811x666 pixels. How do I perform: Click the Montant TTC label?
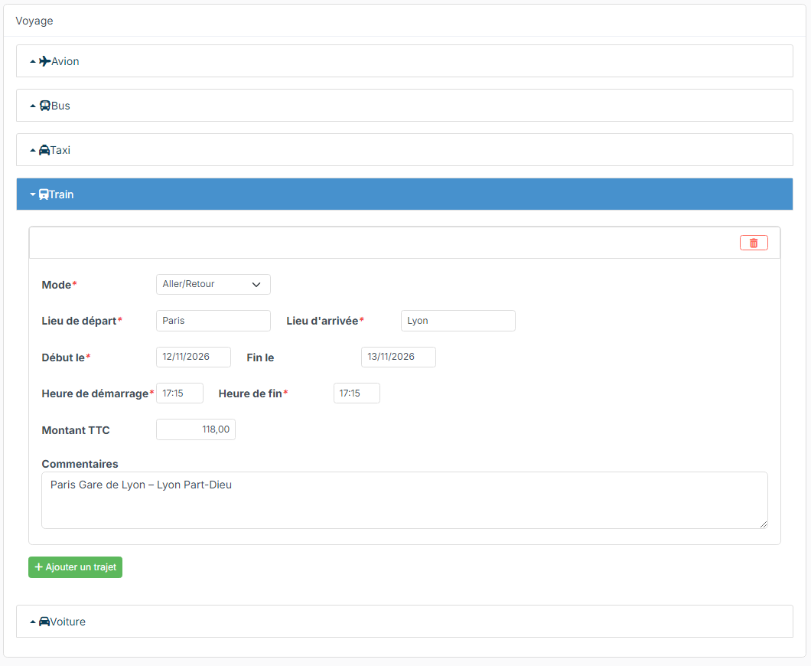pos(76,430)
